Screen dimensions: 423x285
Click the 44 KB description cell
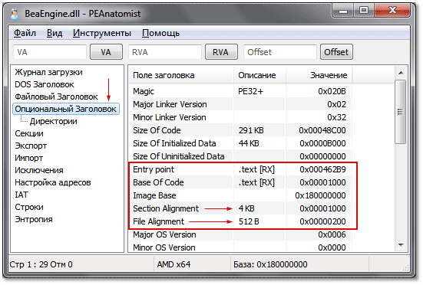(249, 143)
